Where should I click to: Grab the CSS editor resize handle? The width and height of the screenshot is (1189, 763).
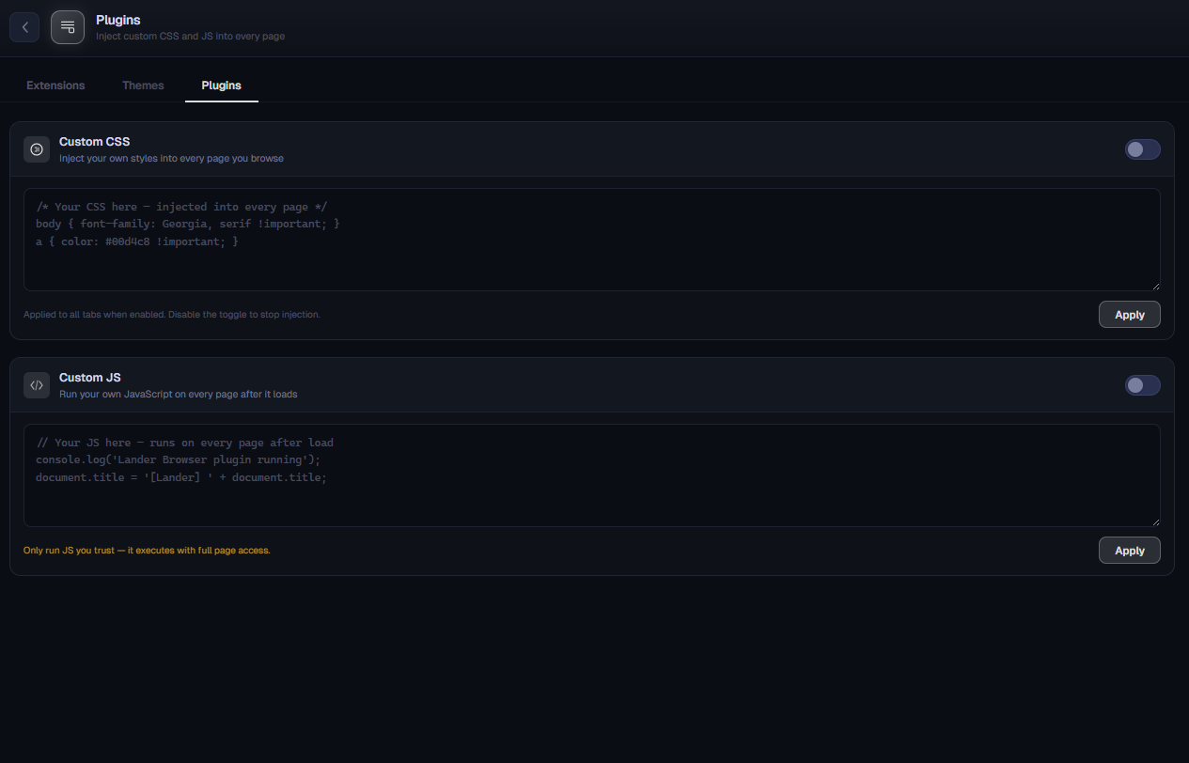tap(1155, 286)
